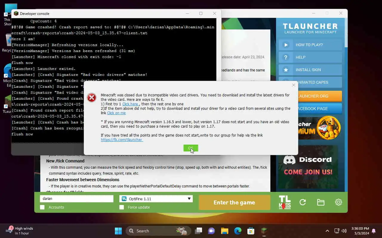Screen dimensions: 382x238
Task: Open the clock showing 3:36:00 PM
Action: (x=360, y=231)
